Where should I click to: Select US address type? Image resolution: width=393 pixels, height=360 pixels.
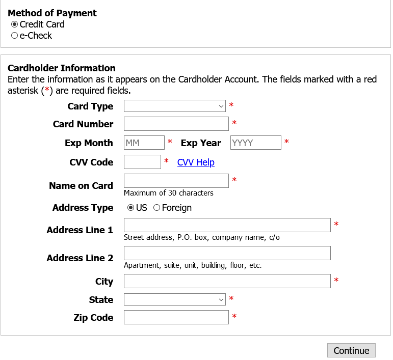point(130,208)
